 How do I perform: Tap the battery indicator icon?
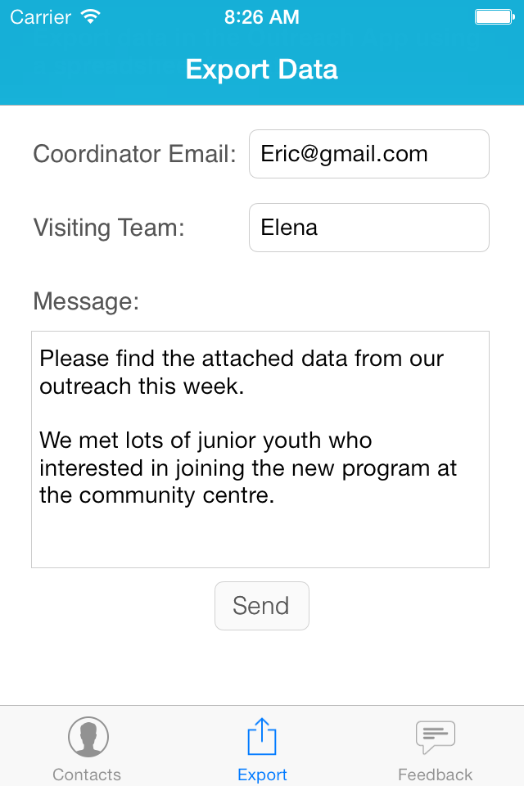(494, 16)
